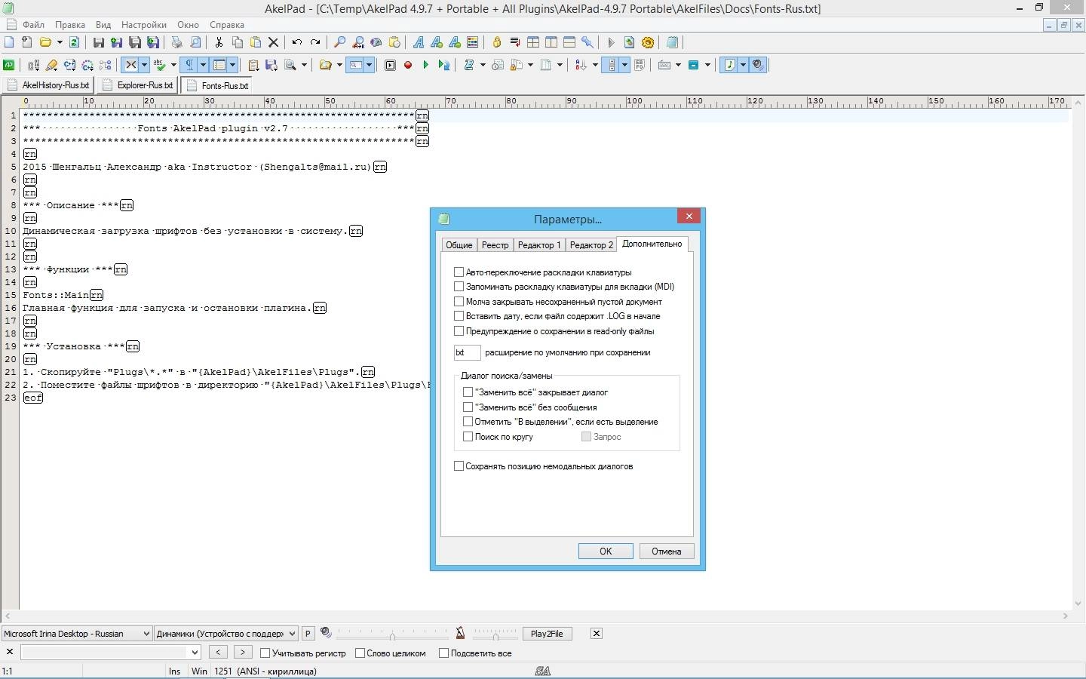1086x679 pixels.
Task: Expand the search text history dropdown
Action: [x=195, y=652]
